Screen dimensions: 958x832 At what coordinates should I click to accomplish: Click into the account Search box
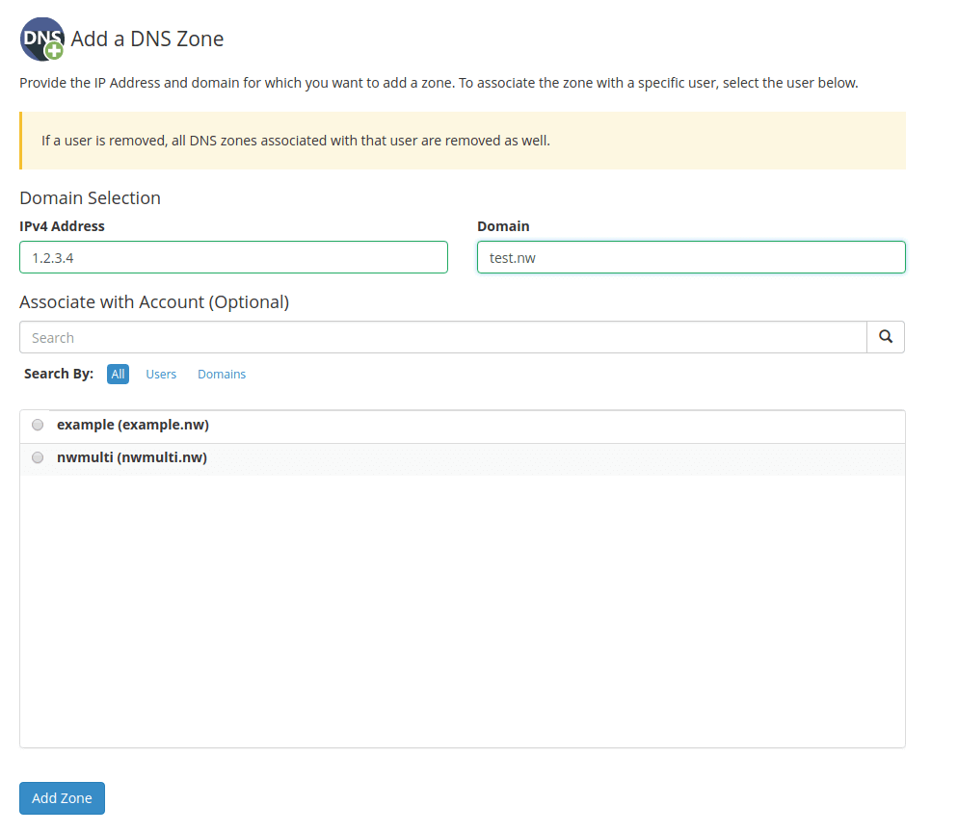[x=443, y=337]
